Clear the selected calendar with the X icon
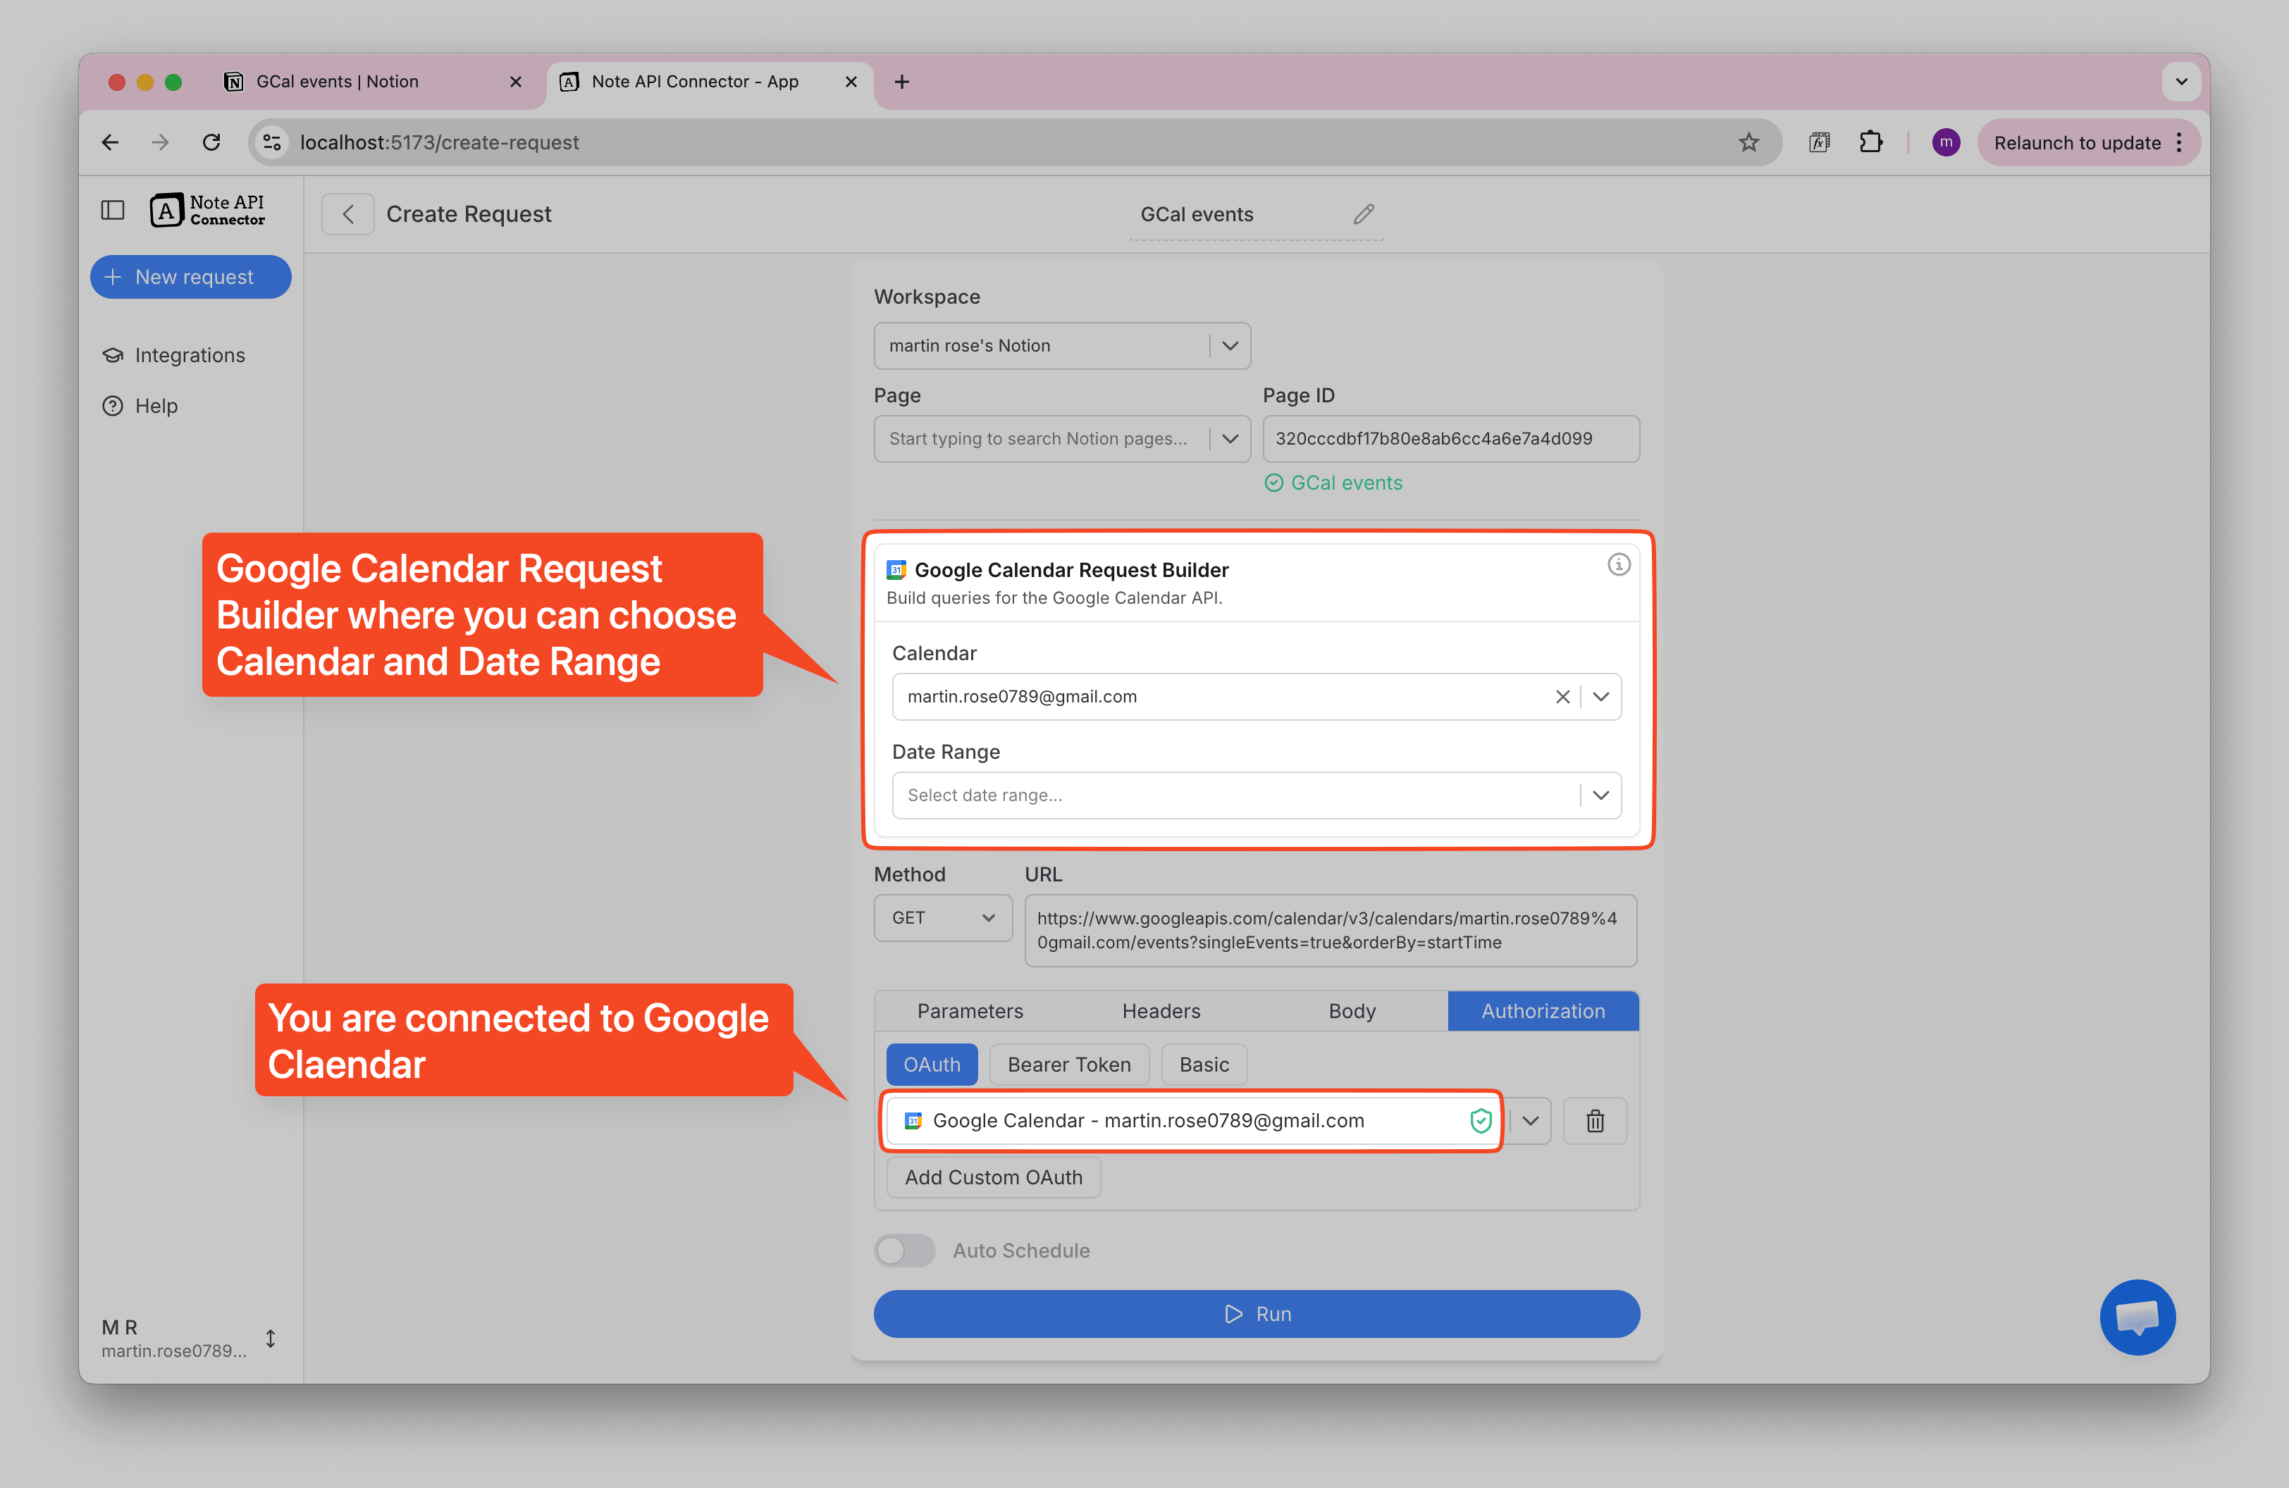The height and width of the screenshot is (1488, 2289). [x=1562, y=697]
